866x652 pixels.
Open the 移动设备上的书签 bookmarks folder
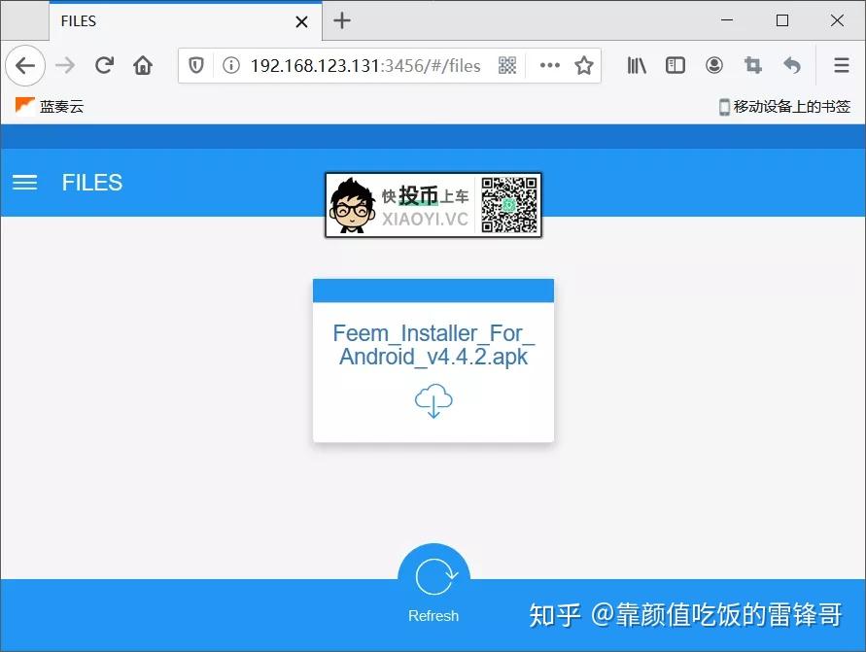coord(784,107)
